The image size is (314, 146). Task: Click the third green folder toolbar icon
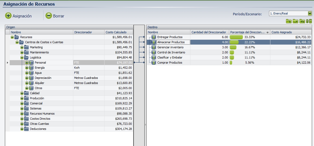click(302, 21)
